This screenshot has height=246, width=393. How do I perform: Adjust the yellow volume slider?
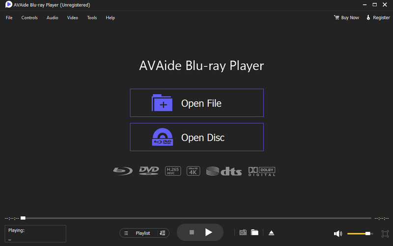[360, 233]
